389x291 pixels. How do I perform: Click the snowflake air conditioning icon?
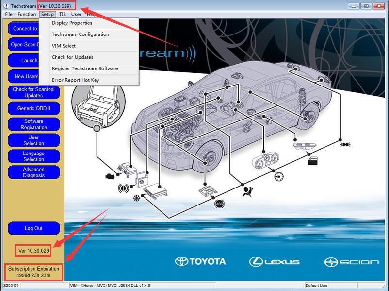click(136, 198)
